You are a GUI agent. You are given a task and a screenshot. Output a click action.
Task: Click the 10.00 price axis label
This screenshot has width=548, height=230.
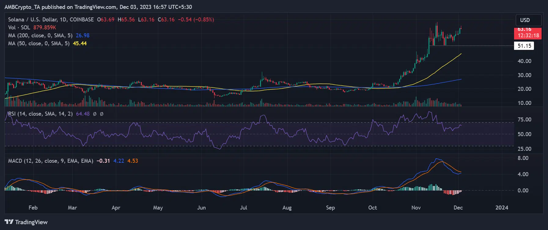(x=524, y=103)
